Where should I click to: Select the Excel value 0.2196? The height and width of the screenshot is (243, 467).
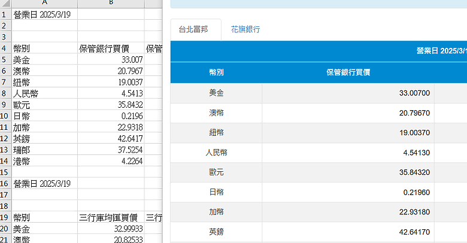(x=111, y=116)
